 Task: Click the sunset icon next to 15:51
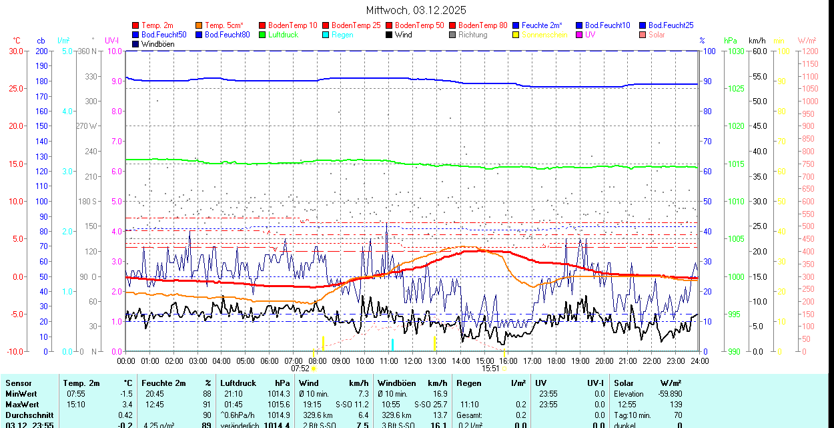[504, 368]
